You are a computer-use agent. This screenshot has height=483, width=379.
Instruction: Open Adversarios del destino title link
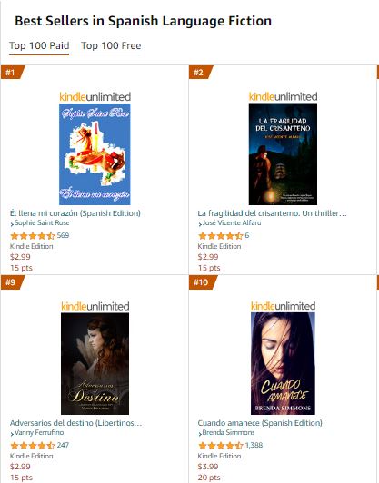(75, 423)
